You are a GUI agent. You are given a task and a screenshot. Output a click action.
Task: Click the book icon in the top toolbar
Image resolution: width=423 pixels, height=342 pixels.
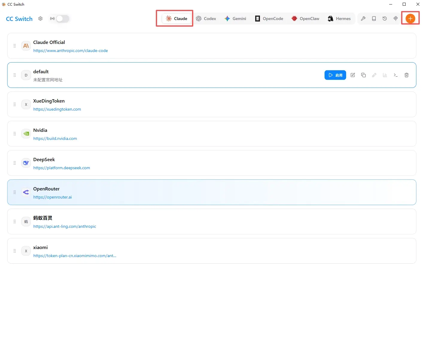pos(374,19)
